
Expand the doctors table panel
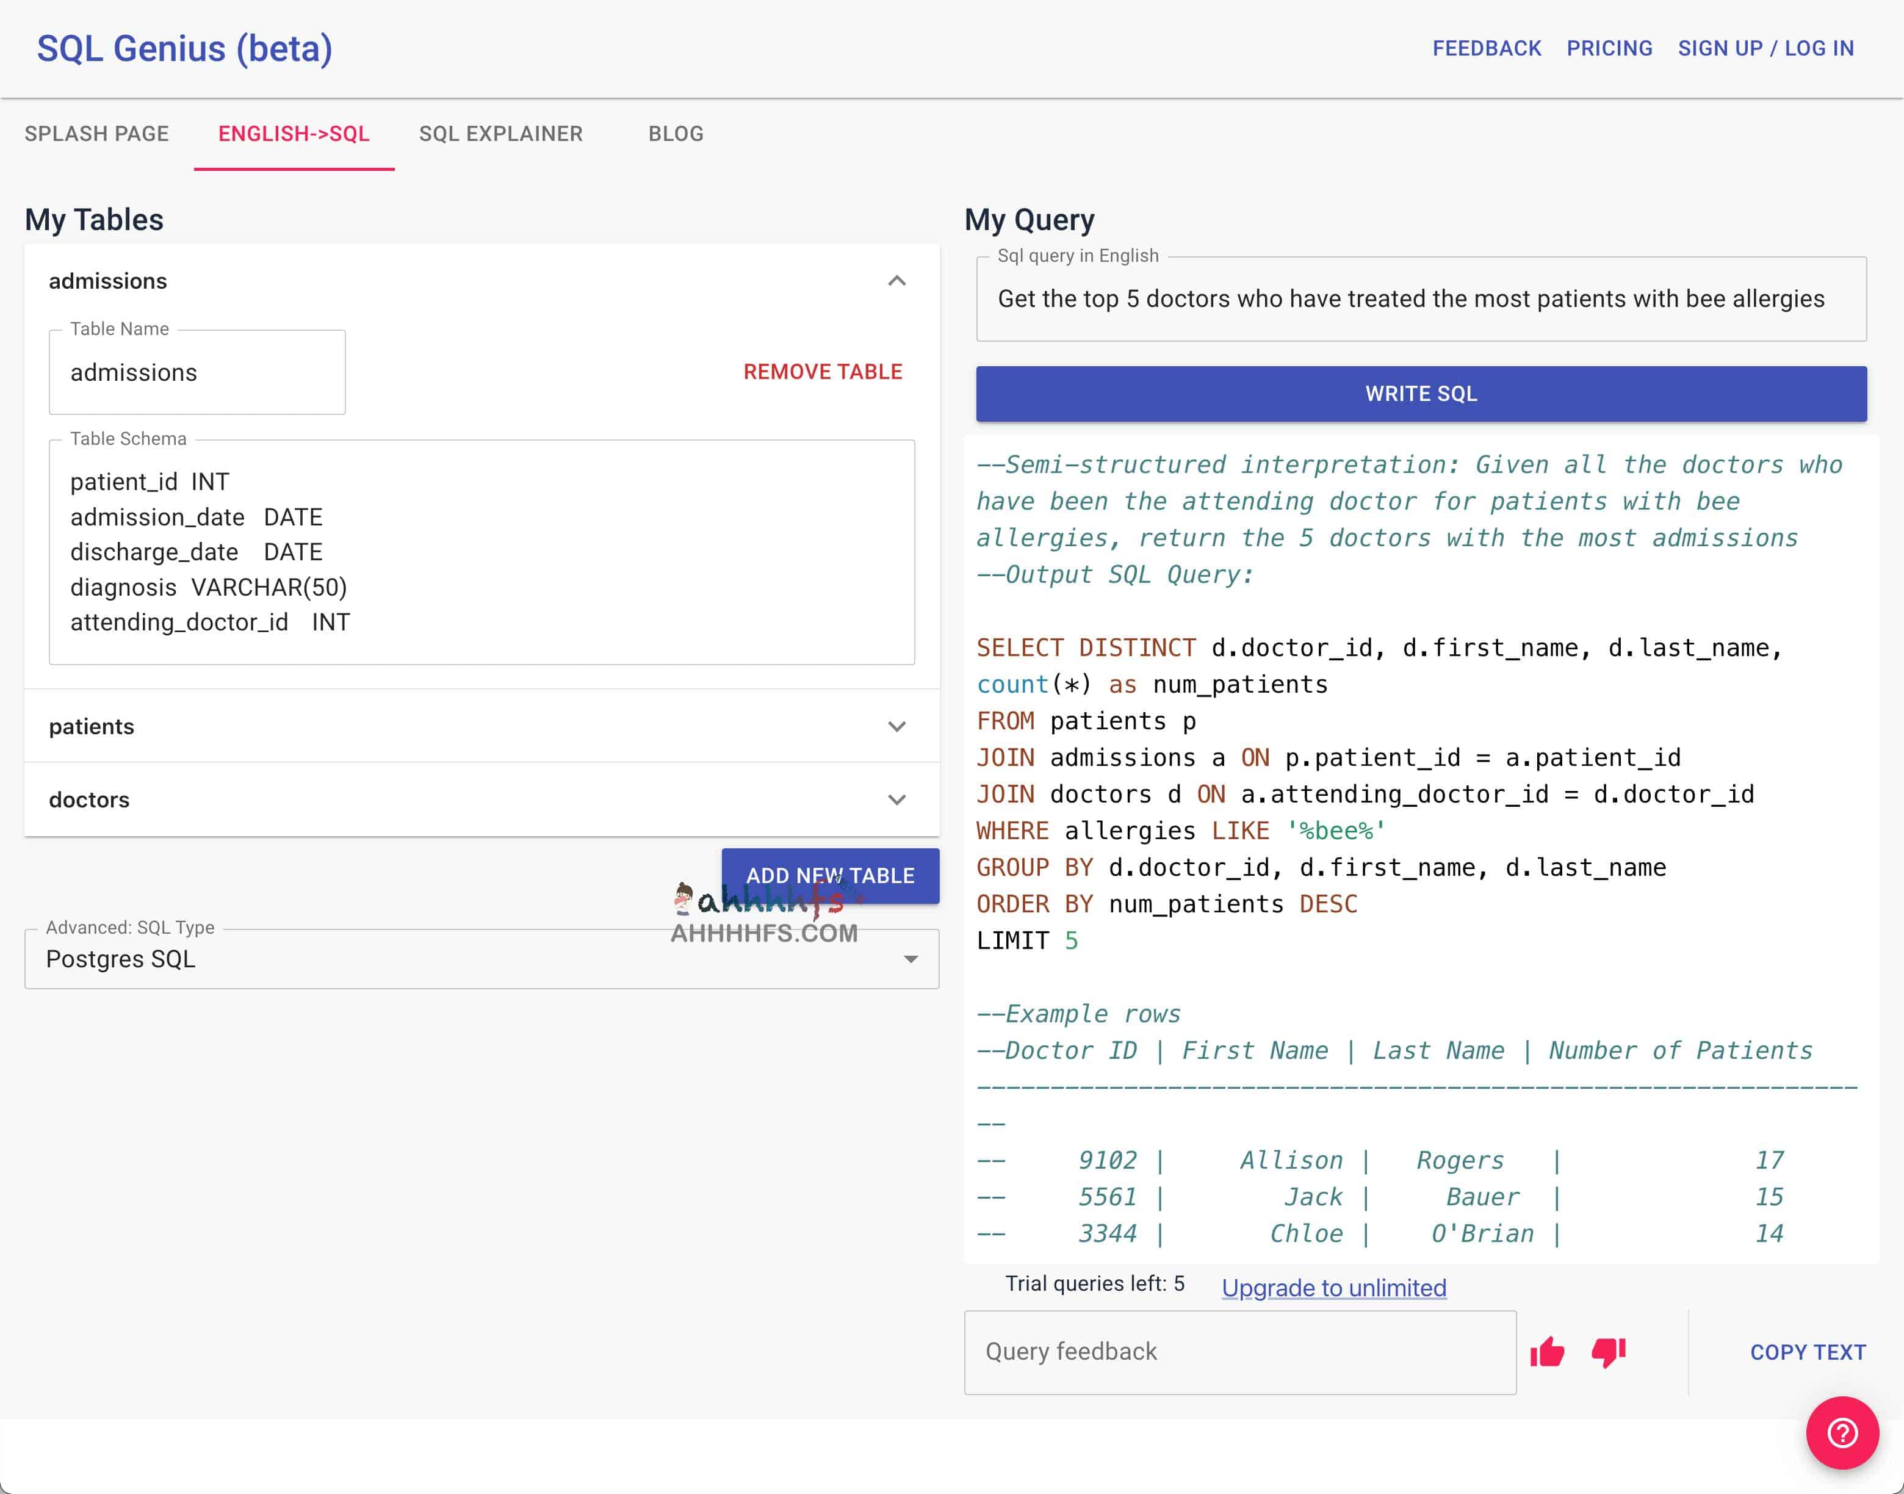(x=896, y=799)
